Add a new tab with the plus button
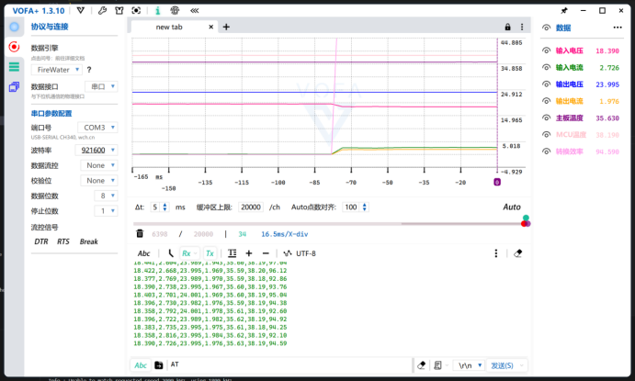635x381 pixels. pos(227,28)
